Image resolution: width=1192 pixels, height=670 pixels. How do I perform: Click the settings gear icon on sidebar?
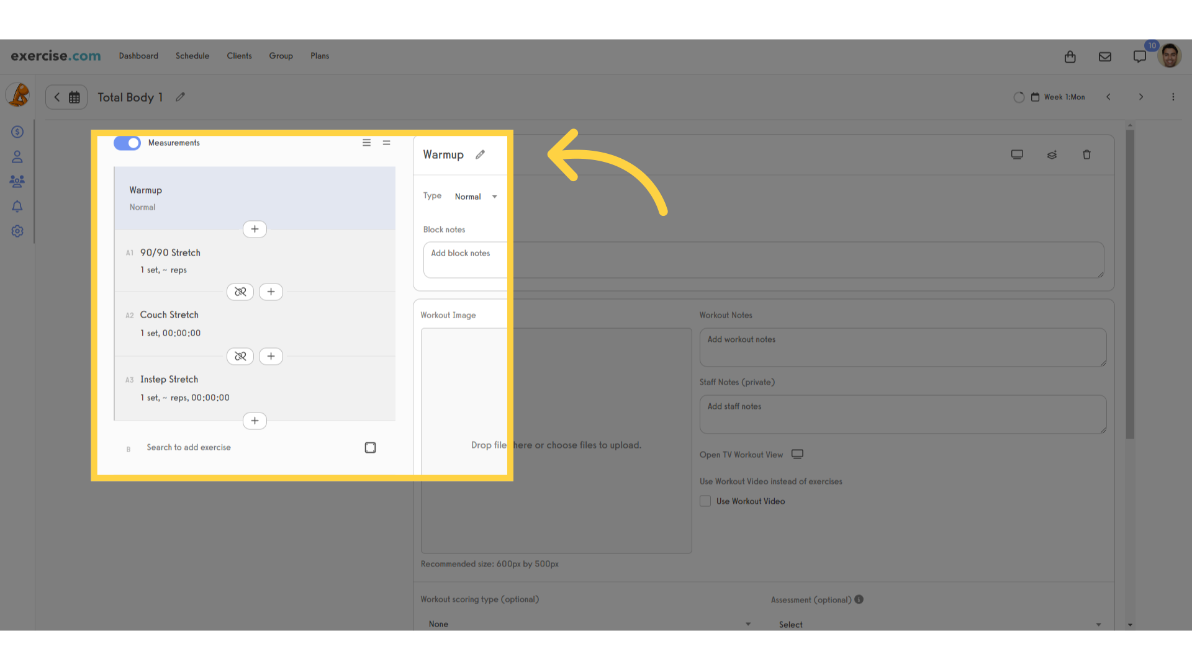pyautogui.click(x=17, y=231)
